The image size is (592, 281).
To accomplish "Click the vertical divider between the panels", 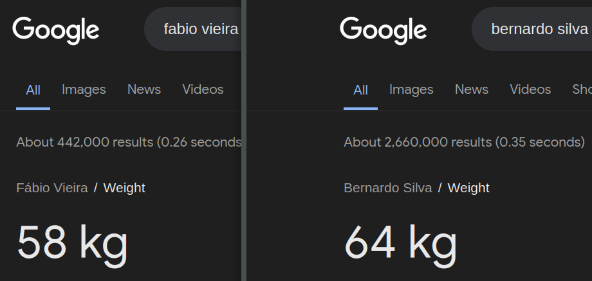I will [x=244, y=140].
